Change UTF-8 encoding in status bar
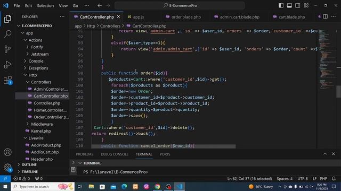This screenshot has width=341, height=191. [303, 179]
